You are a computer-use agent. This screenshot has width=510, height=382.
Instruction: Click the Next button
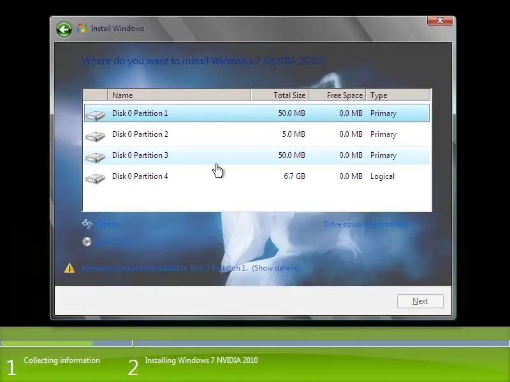coord(420,301)
